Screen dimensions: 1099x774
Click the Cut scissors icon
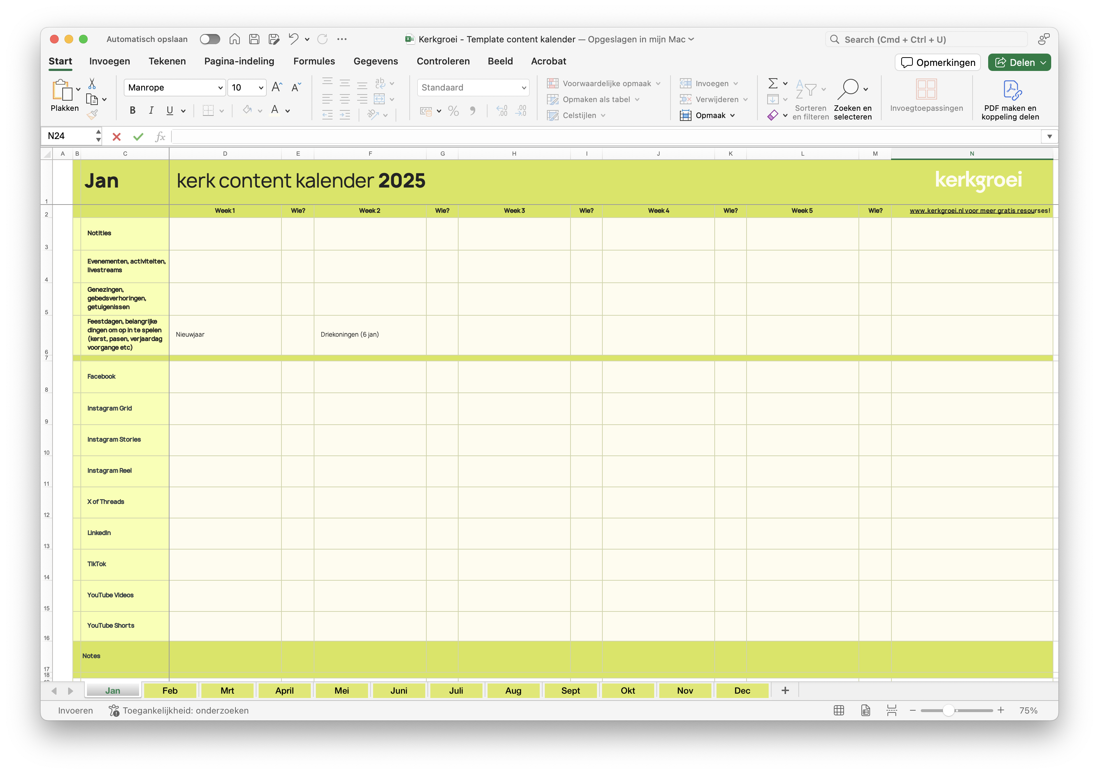(92, 84)
